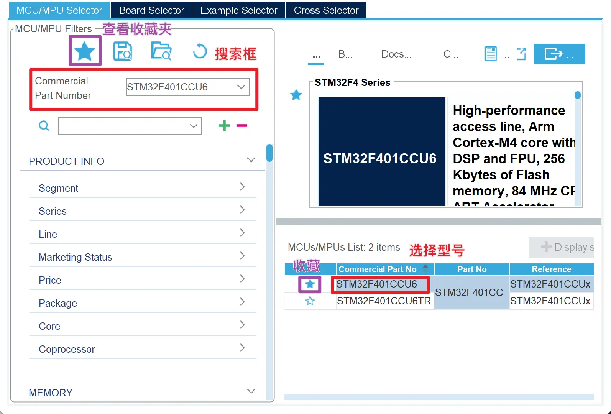Toggle the favorite star beside STM32F4 Series

pyautogui.click(x=296, y=95)
